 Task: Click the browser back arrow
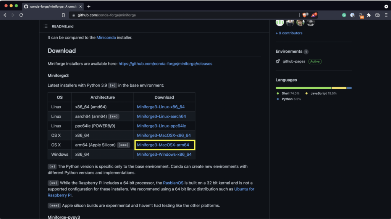5,15
